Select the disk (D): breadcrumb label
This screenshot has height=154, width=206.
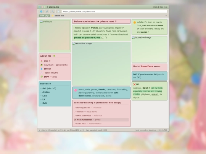tap(44, 16)
